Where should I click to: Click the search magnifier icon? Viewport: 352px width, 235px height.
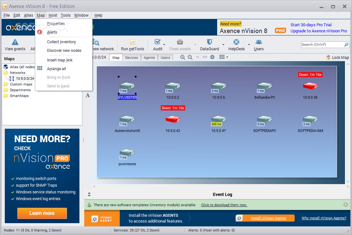(346, 45)
